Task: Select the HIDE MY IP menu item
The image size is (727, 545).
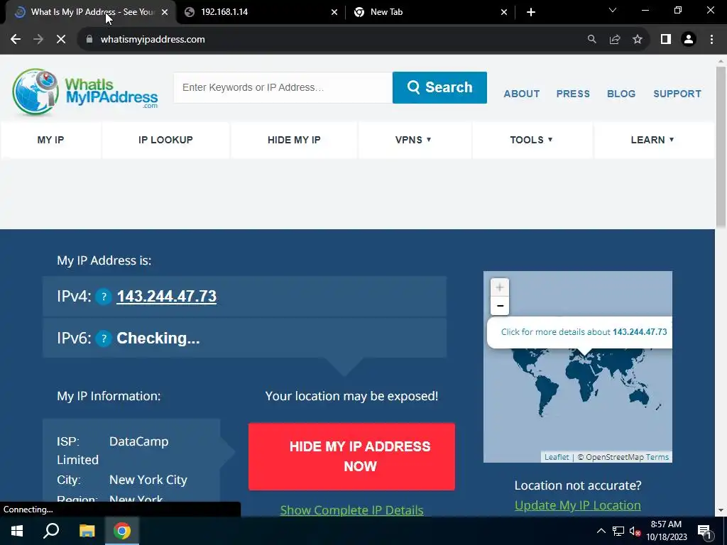Action: pos(294,140)
